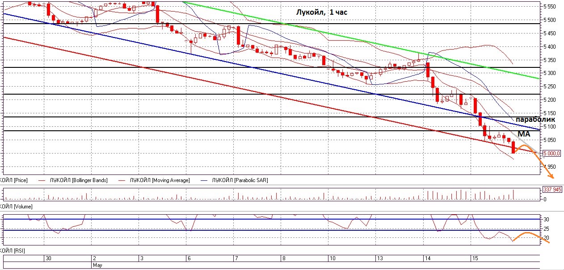Click the 5 400 price axis label

[x=549, y=46]
